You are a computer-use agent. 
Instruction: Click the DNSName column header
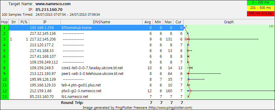[x=102, y=22]
